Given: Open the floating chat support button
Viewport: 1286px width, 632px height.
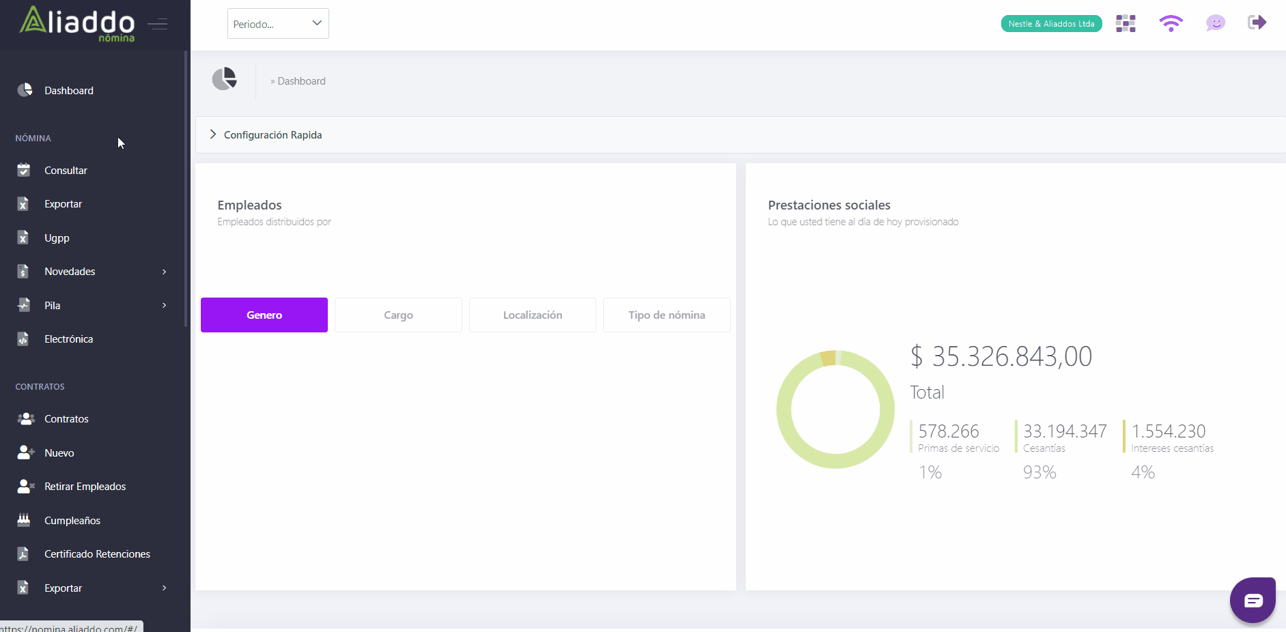Looking at the screenshot, I should (x=1253, y=600).
